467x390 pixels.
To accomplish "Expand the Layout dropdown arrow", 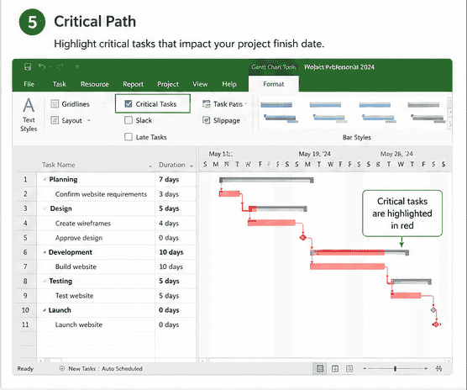I will pos(89,120).
